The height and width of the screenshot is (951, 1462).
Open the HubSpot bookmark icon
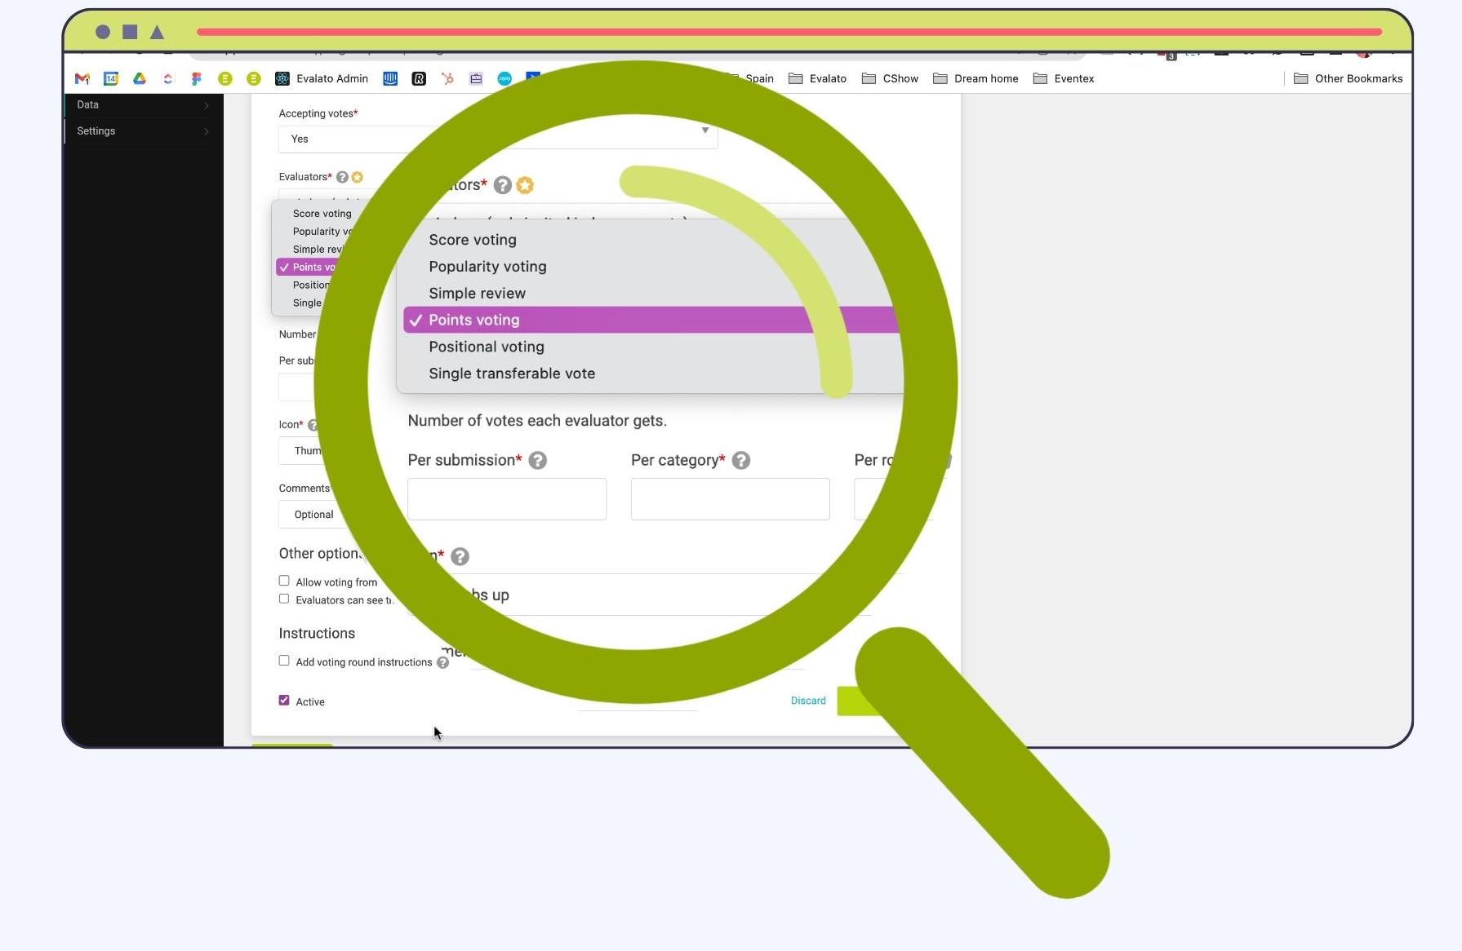coord(447,78)
